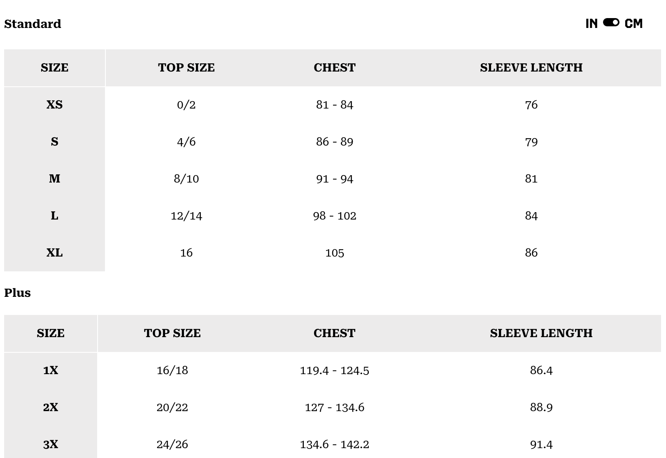Screen dimensions: 666x458
Task: Click the 12/14 top size cell
Action: pyautogui.click(x=186, y=216)
